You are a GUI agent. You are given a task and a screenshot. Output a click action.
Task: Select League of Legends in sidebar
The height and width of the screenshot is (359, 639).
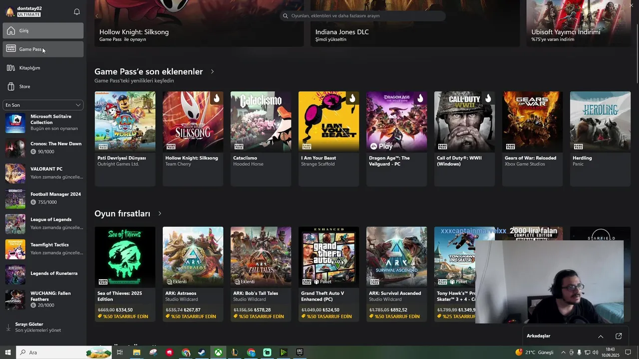[43, 223]
